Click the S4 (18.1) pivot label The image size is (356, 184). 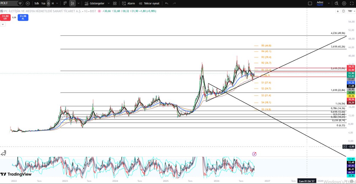click(266, 102)
